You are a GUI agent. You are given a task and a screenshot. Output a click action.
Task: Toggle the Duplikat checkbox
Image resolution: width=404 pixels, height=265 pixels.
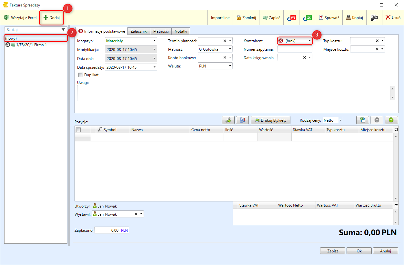pyautogui.click(x=81, y=75)
